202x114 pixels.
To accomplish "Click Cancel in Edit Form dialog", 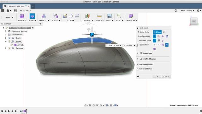I will tap(166, 77).
